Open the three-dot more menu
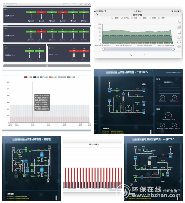The image size is (185, 203). 178,14
